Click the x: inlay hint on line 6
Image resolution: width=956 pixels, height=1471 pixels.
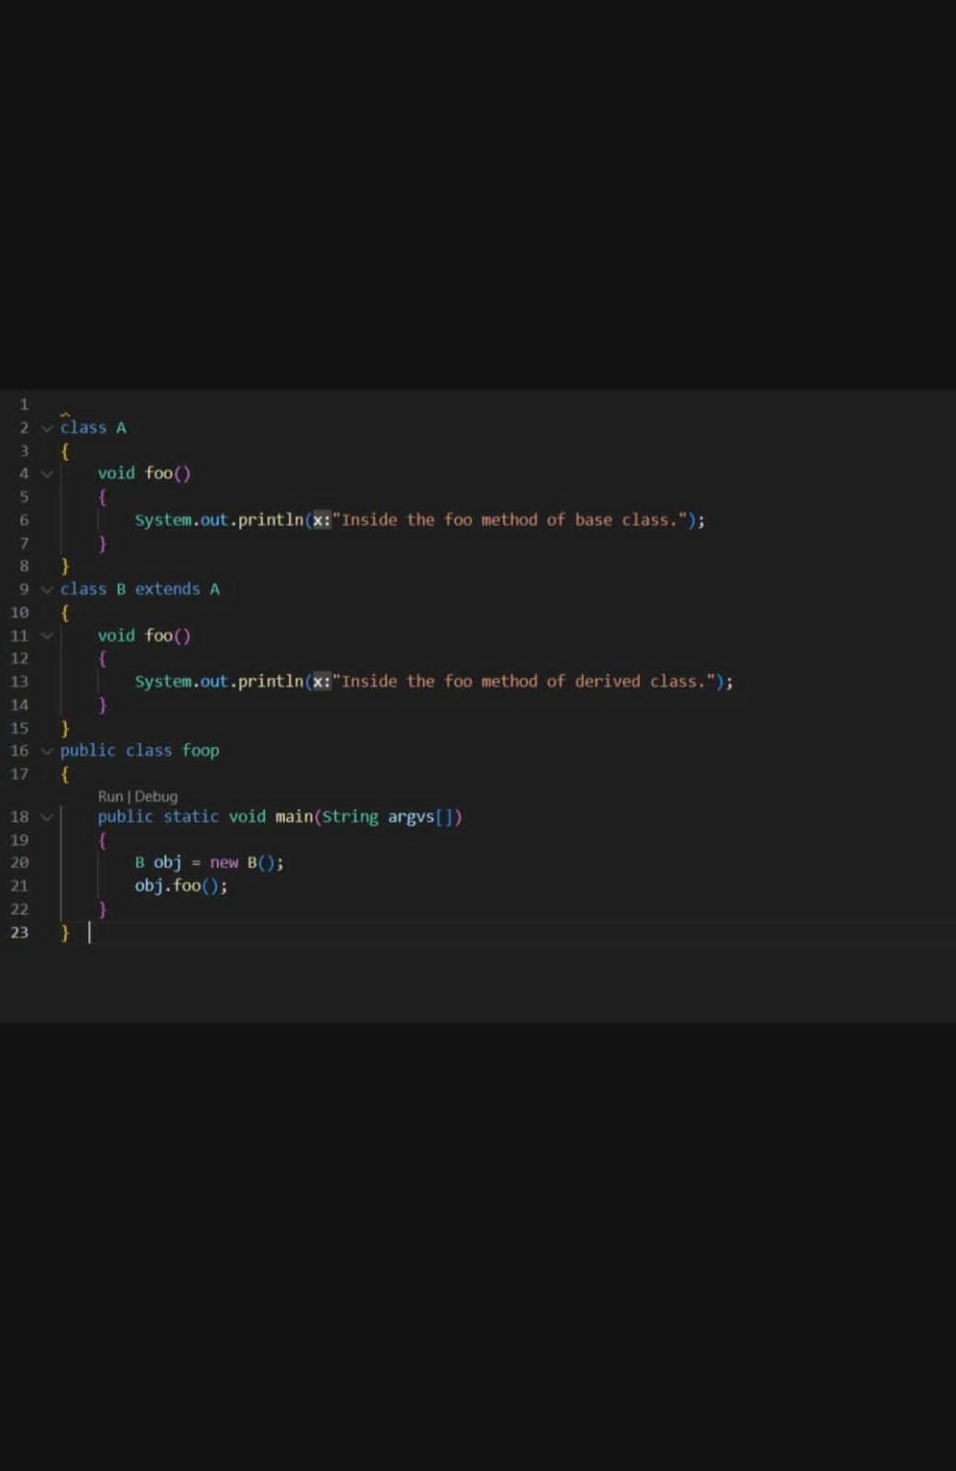[321, 519]
